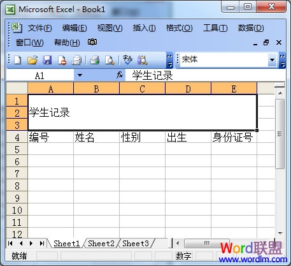Expand standard toolbar options chevron
Viewport: 291px width, 266px height.
click(169, 61)
